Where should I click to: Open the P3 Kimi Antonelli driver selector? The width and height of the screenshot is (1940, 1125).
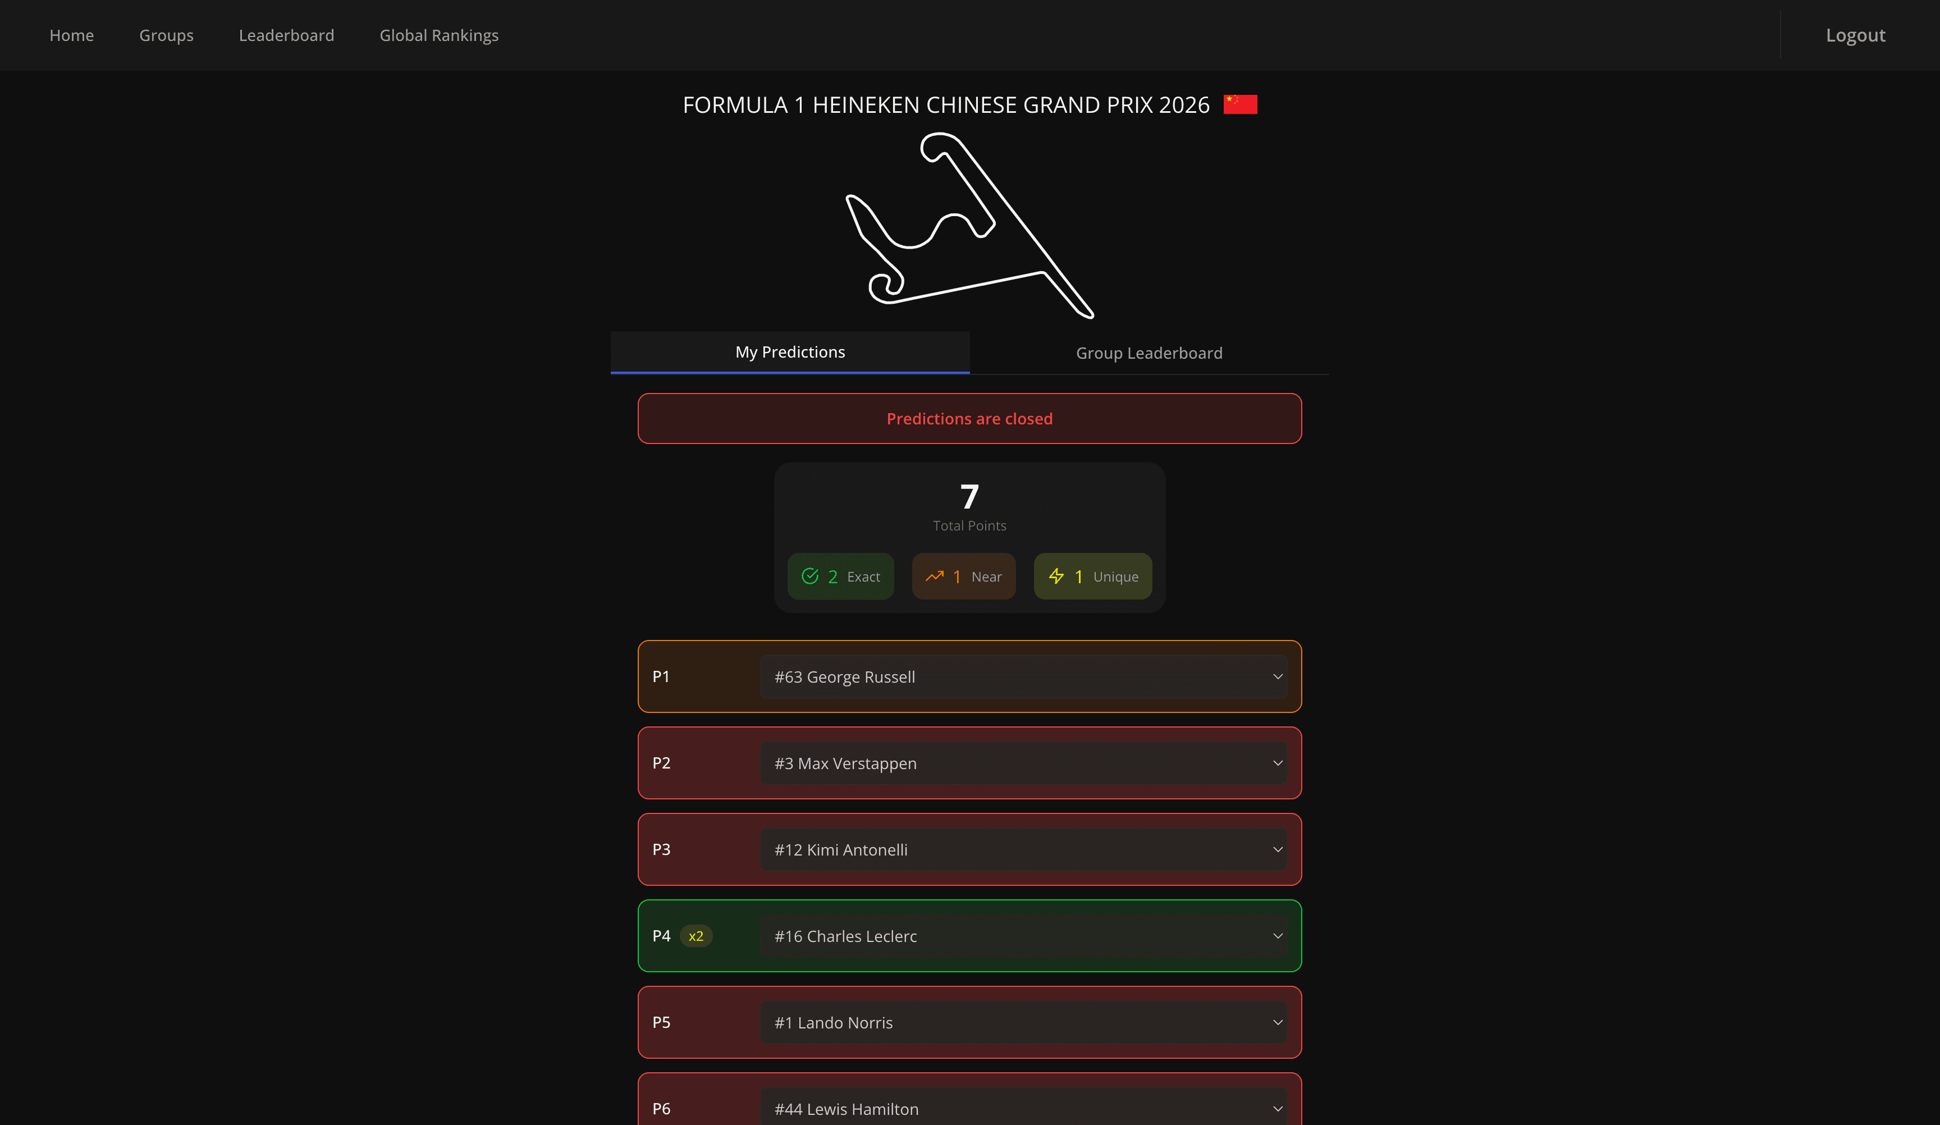[1024, 849]
